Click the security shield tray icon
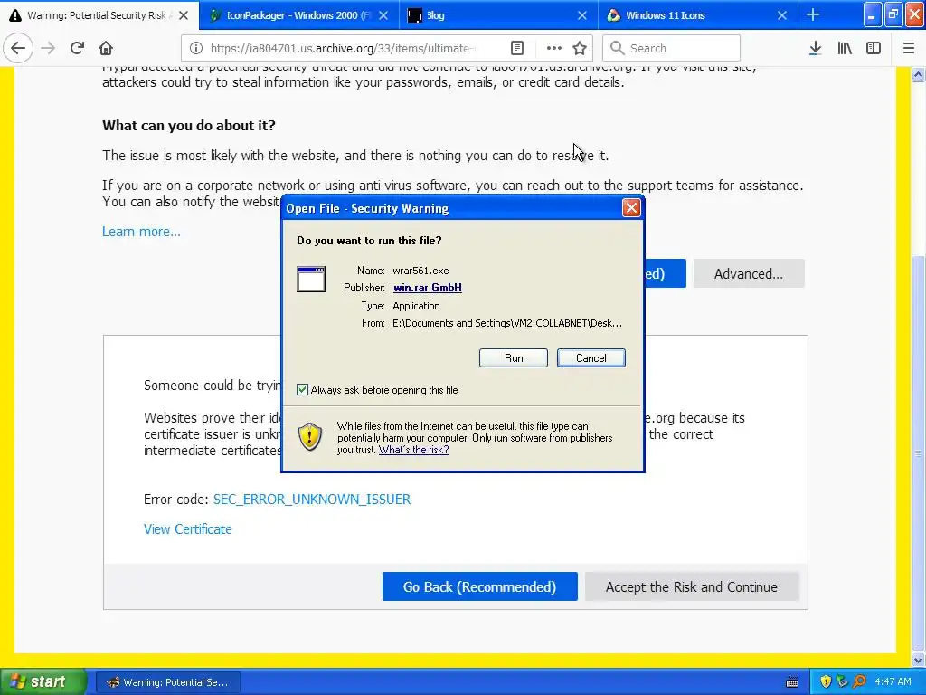Screen dimensions: 926x695 click(x=826, y=681)
